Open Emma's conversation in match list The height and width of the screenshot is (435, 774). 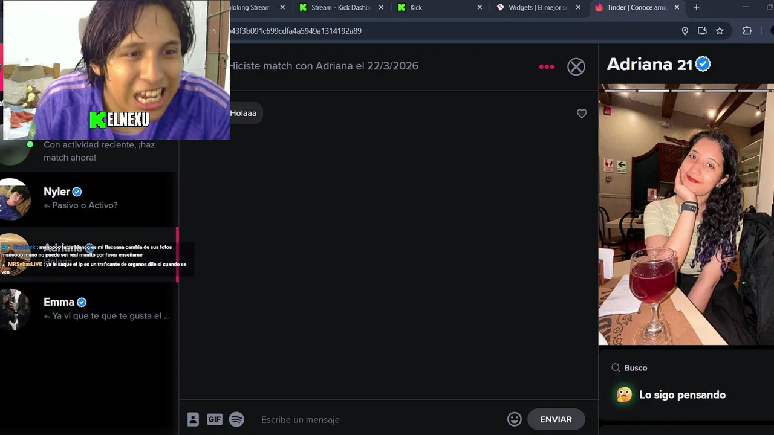[x=89, y=309]
